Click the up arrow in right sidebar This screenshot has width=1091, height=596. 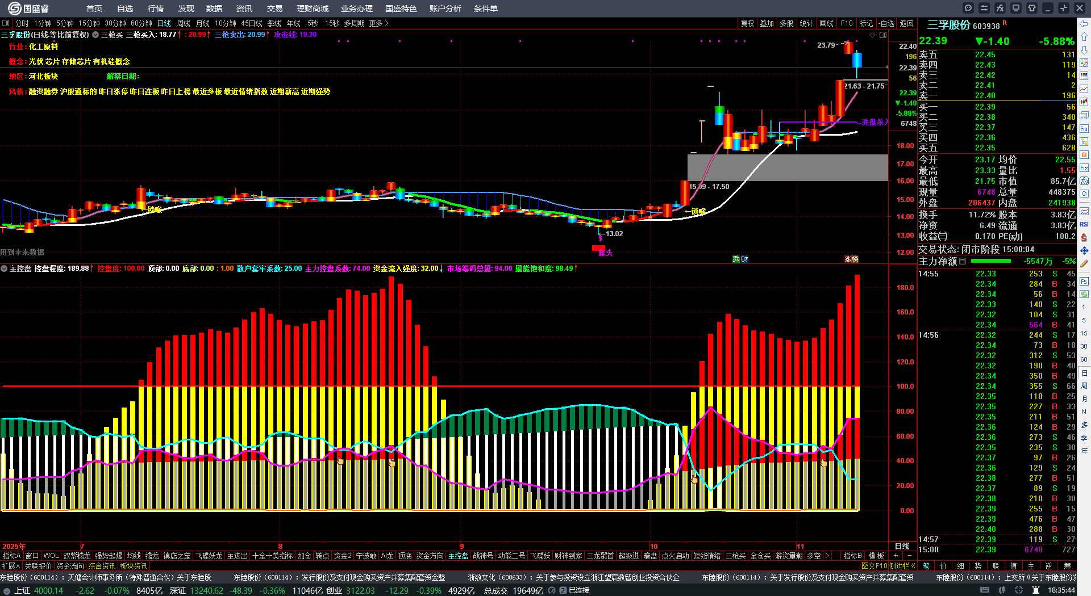1084,36
